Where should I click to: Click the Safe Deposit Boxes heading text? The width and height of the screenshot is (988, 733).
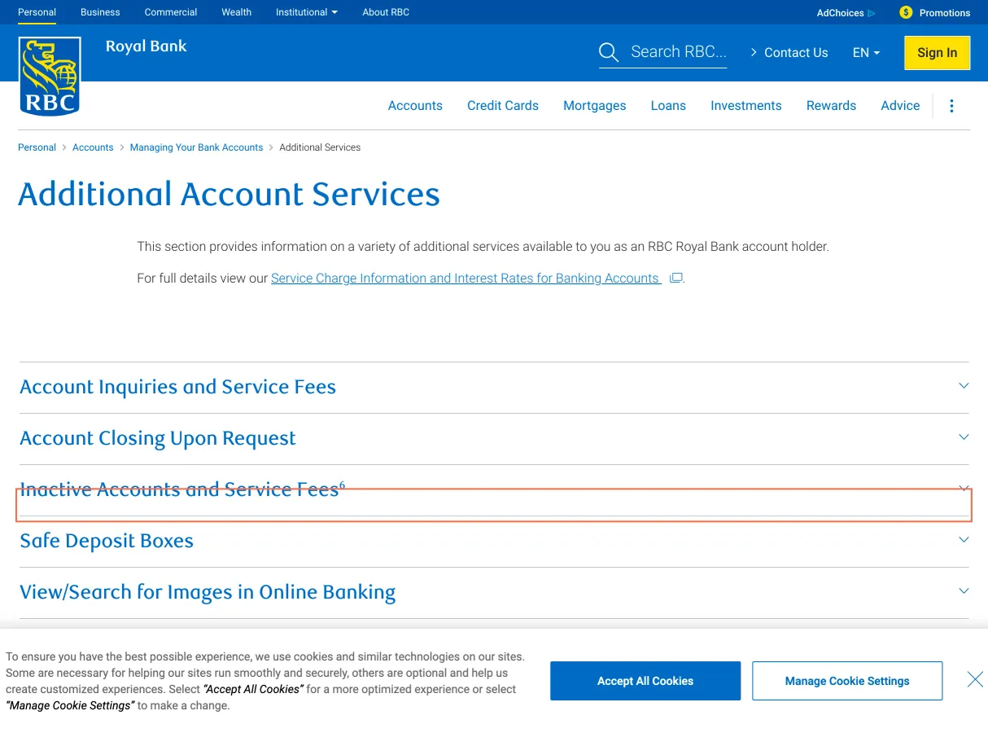107,541
